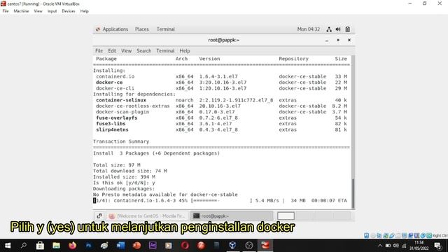The height and width of the screenshot is (252, 448).
Task: Click the docker-ce package name
Action: (x=109, y=83)
